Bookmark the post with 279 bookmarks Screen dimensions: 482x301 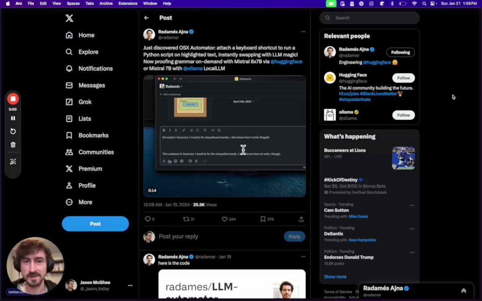267,219
